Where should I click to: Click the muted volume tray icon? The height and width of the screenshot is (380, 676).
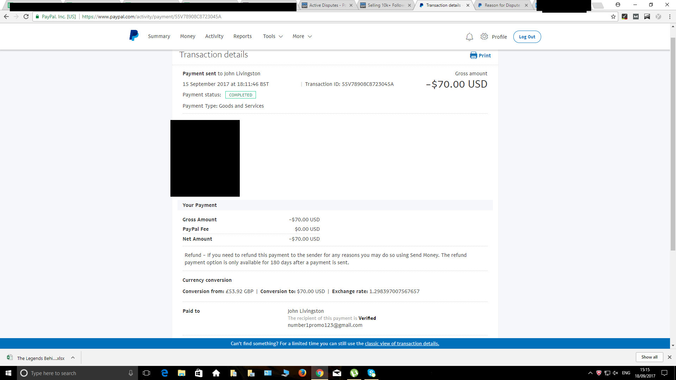tap(615, 373)
